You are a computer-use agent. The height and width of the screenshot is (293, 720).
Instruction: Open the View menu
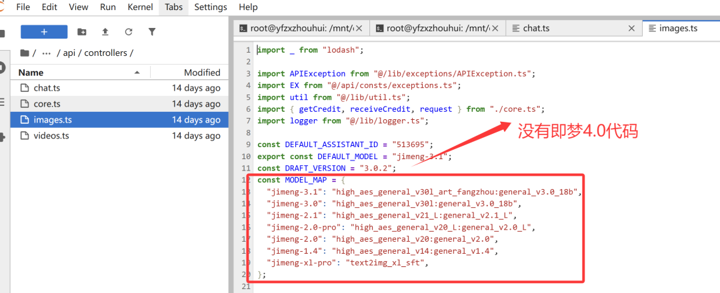pos(79,7)
